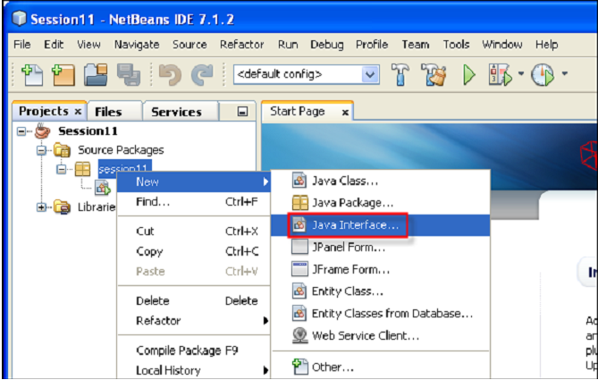Click the Debug Project toolbar icon
This screenshot has height=380, width=598.
point(500,75)
